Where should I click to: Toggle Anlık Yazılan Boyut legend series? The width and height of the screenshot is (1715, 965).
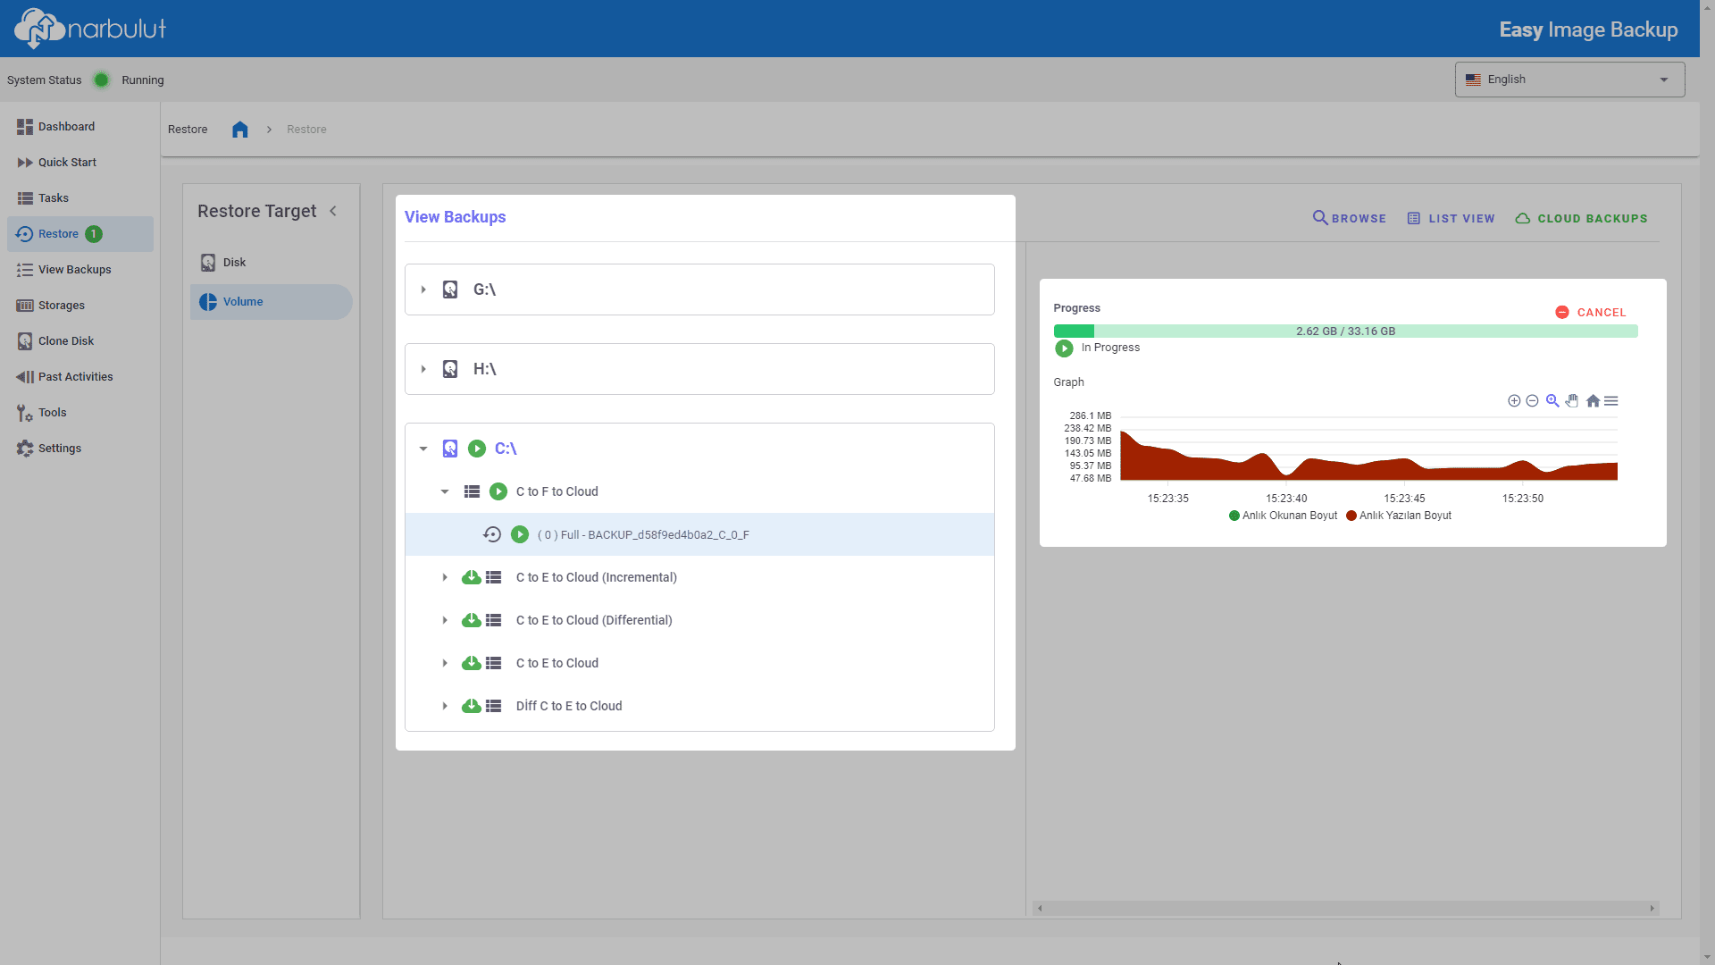[x=1399, y=516]
